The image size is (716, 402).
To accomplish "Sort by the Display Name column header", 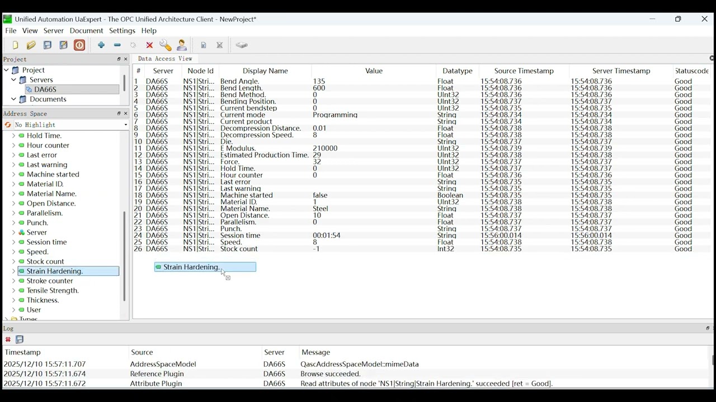I will pos(265,71).
